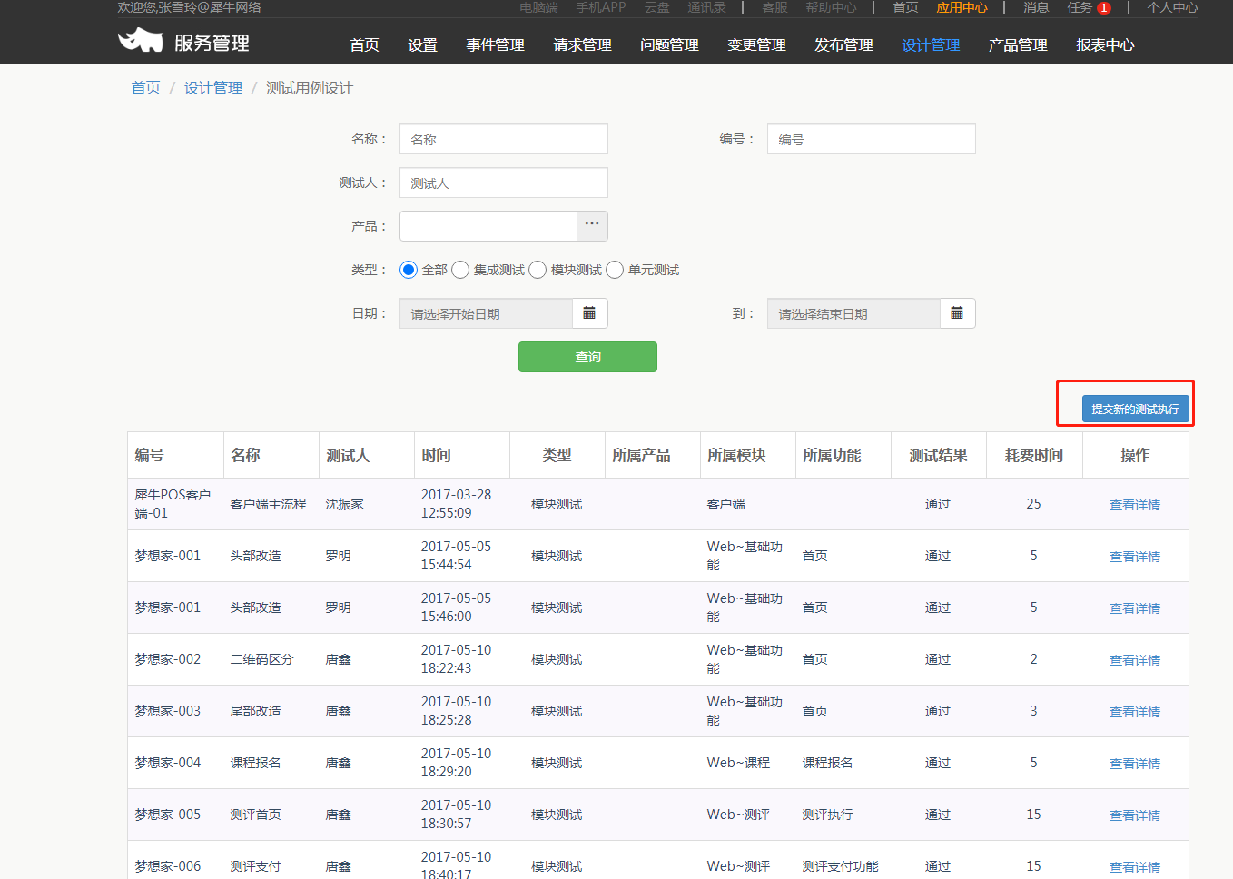
Task: Open the 设置 menu
Action: (422, 44)
